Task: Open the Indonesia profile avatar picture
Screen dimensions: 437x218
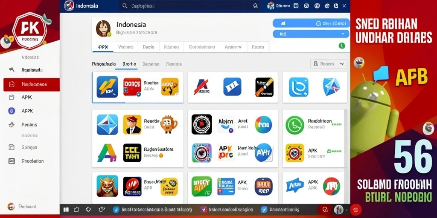Action: [x=103, y=29]
